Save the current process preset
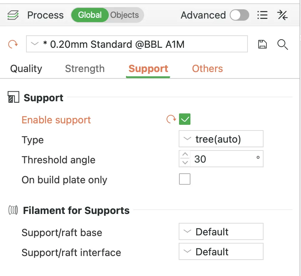 coord(262,44)
